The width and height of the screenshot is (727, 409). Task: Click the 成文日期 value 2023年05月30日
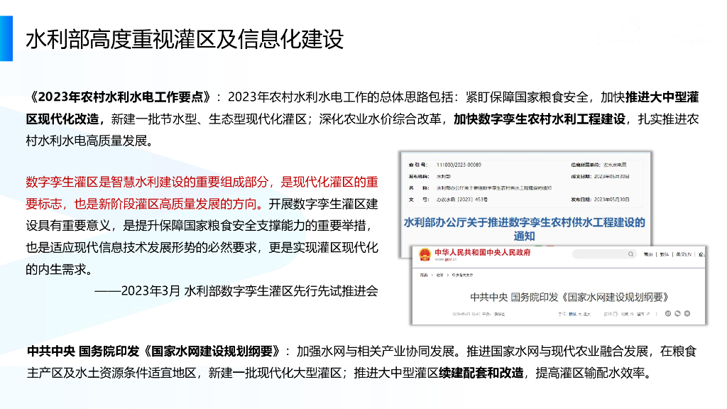point(611,176)
